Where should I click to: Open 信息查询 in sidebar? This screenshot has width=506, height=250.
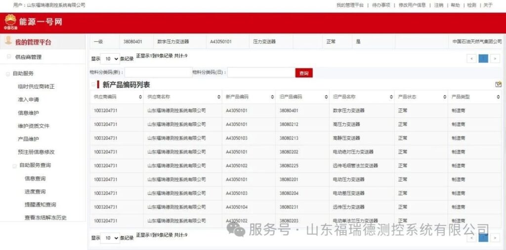coord(35,178)
